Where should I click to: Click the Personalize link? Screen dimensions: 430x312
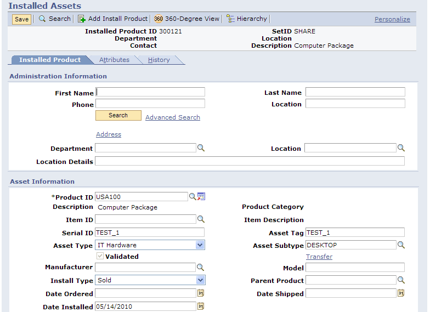[393, 19]
